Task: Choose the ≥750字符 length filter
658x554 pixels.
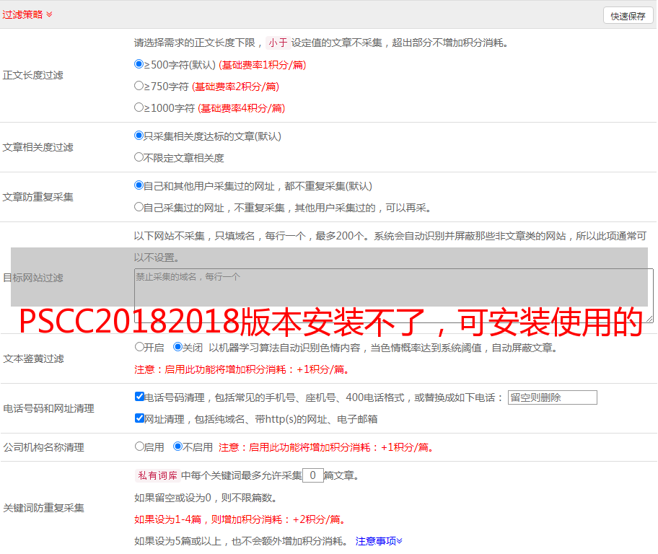Action: (139, 86)
